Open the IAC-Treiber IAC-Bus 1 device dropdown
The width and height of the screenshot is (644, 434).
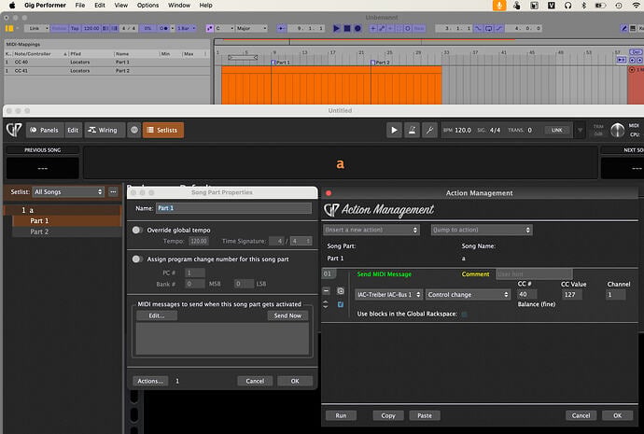pos(388,294)
